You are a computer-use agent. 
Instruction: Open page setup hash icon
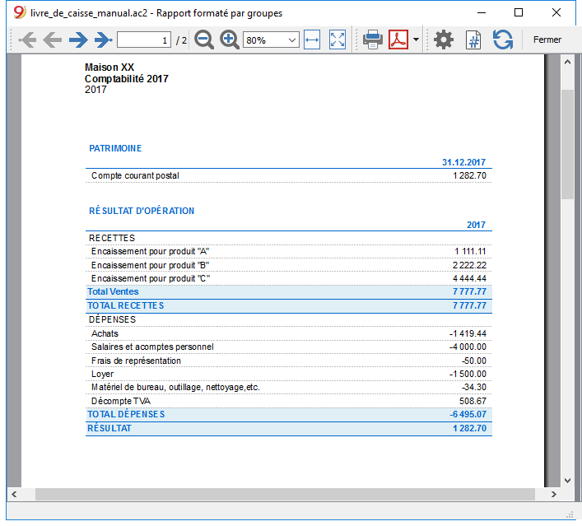tap(473, 40)
